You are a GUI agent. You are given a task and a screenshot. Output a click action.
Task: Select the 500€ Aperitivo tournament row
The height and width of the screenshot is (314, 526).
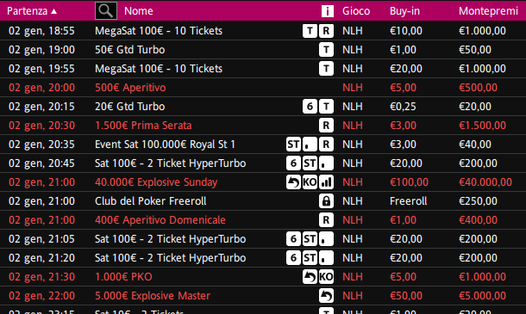[x=263, y=88]
